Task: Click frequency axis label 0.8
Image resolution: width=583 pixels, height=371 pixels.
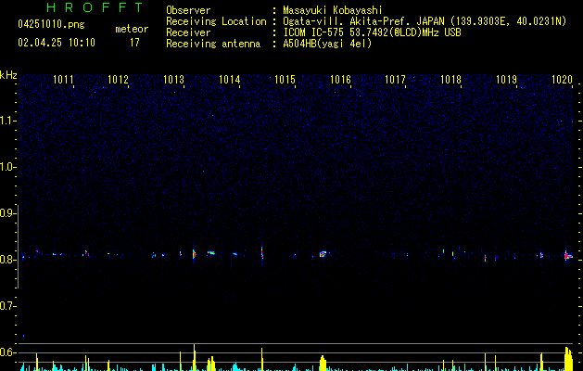Action: 7,260
